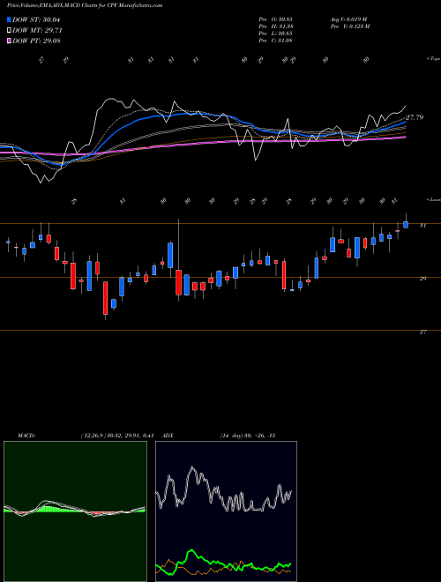Click the 'Pre C: 31.08' close value
Image resolution: width=441 pixels, height=582 pixels.
(x=276, y=41)
